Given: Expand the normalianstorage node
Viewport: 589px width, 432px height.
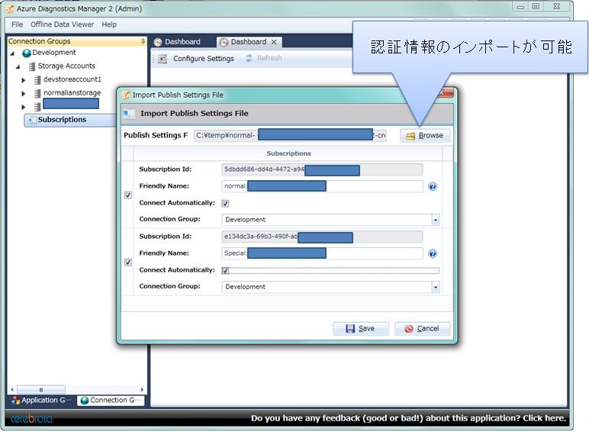Looking at the screenshot, I should [24, 94].
